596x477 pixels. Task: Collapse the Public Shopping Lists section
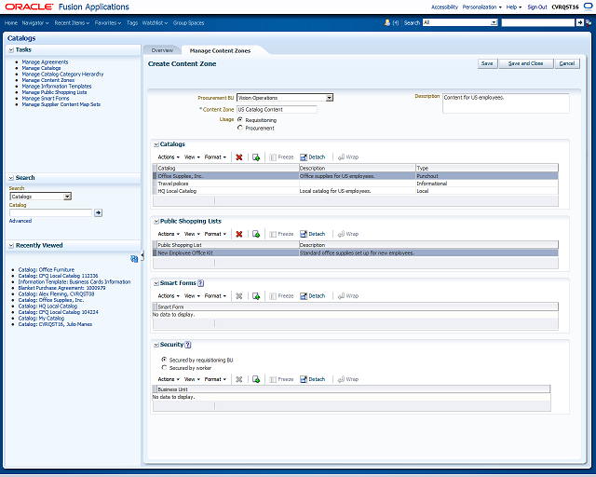point(156,222)
